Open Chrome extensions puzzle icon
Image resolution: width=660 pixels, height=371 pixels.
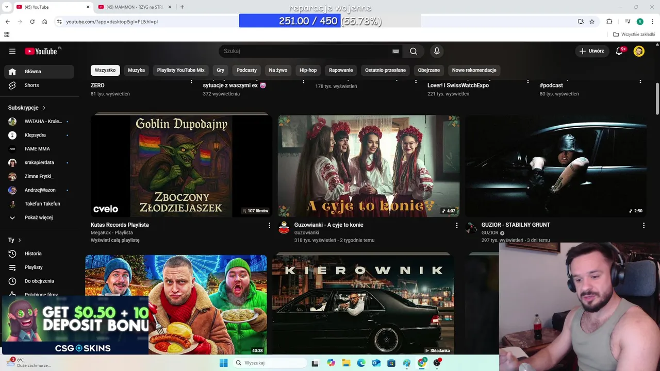point(609,22)
